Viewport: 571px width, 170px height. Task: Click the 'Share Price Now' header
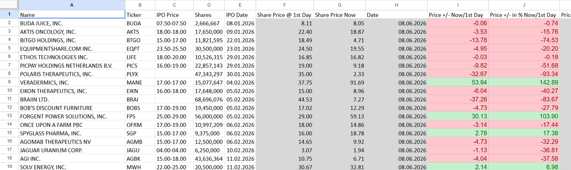tap(339, 15)
